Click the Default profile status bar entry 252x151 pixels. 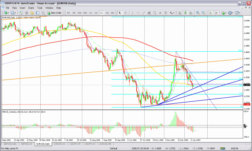pyautogui.click(x=114, y=149)
